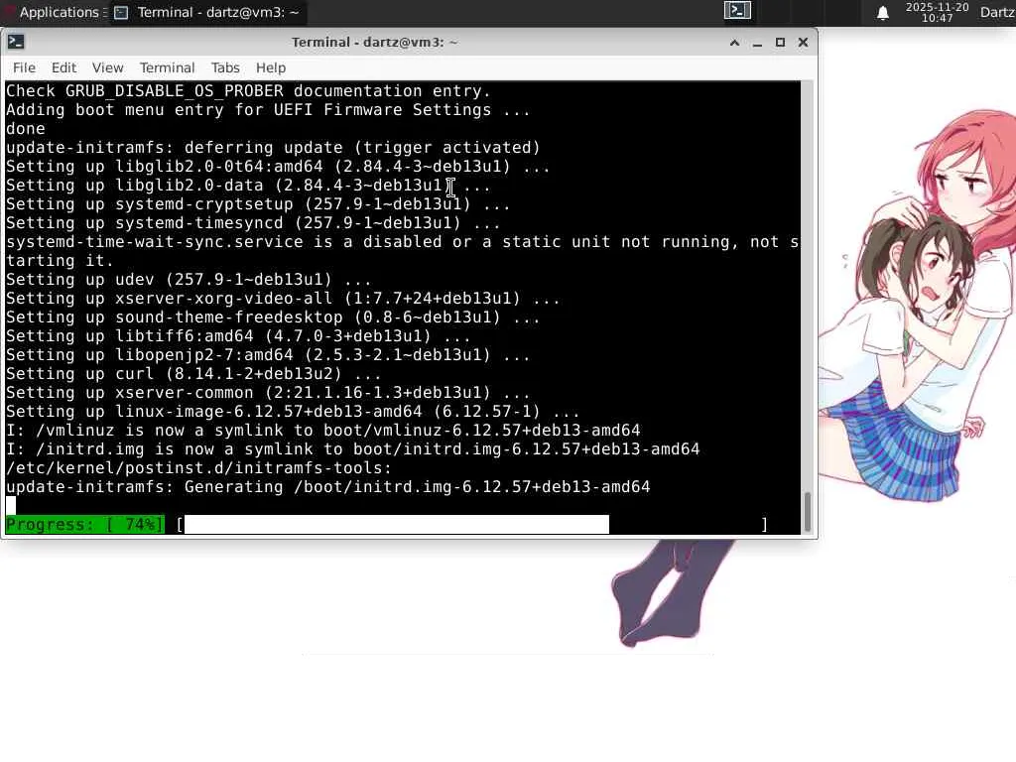Click 'Setting up systemd-cryptsetup' line
The height and width of the screenshot is (762, 1016).
pos(258,204)
